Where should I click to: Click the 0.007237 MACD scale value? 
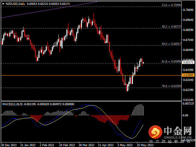pyautogui.click(x=188, y=104)
